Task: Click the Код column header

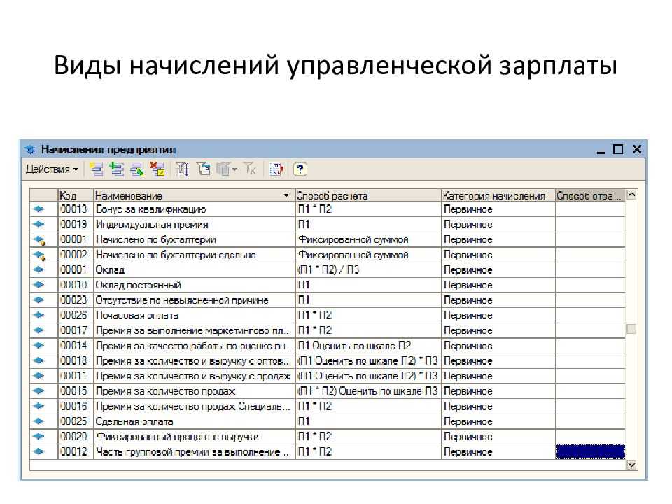Action: coord(76,195)
